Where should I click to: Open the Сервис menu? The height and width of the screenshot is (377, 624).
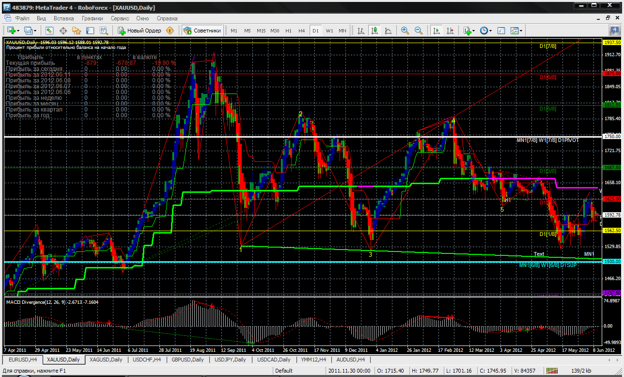point(119,18)
